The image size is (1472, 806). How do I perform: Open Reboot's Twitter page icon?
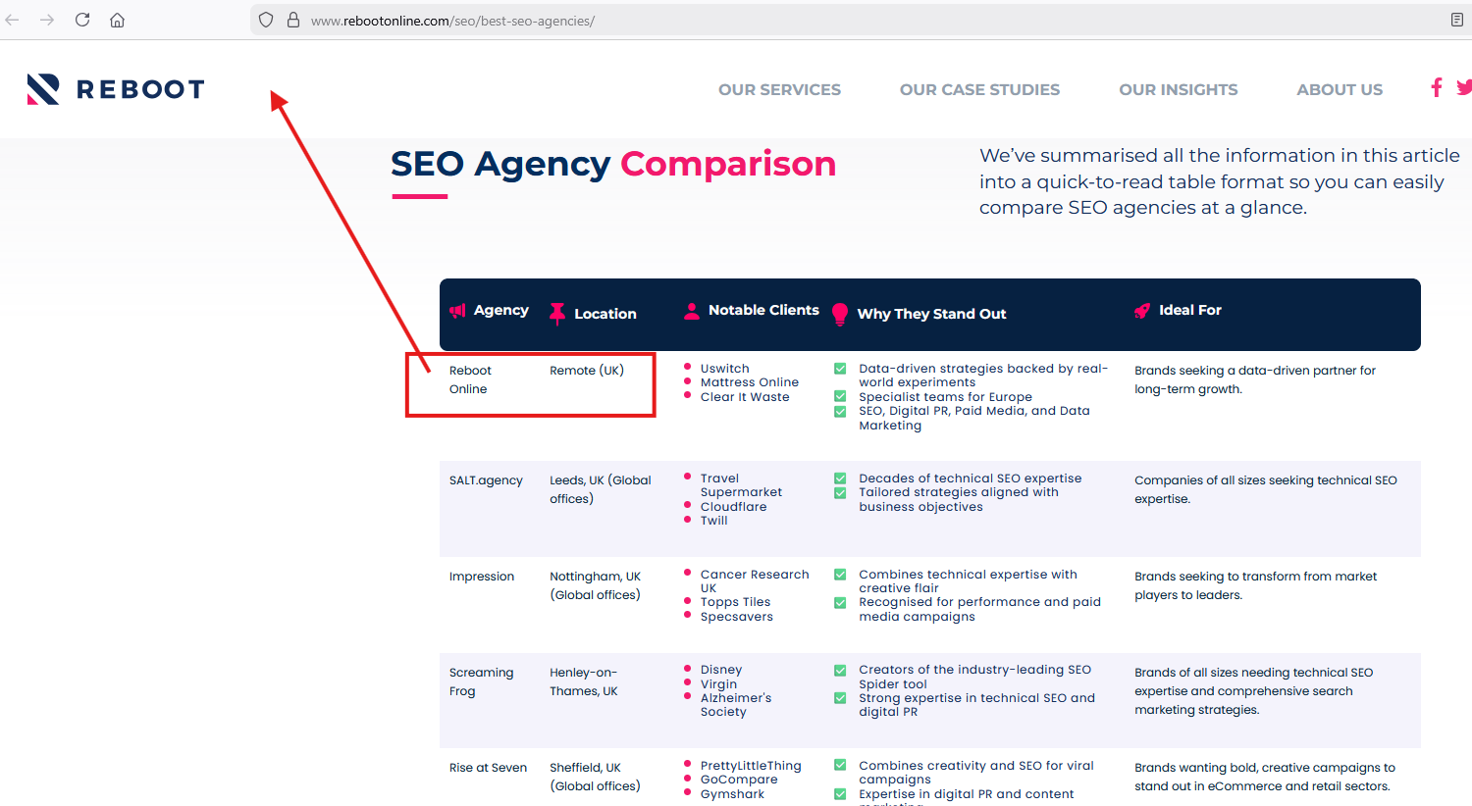tap(1464, 88)
